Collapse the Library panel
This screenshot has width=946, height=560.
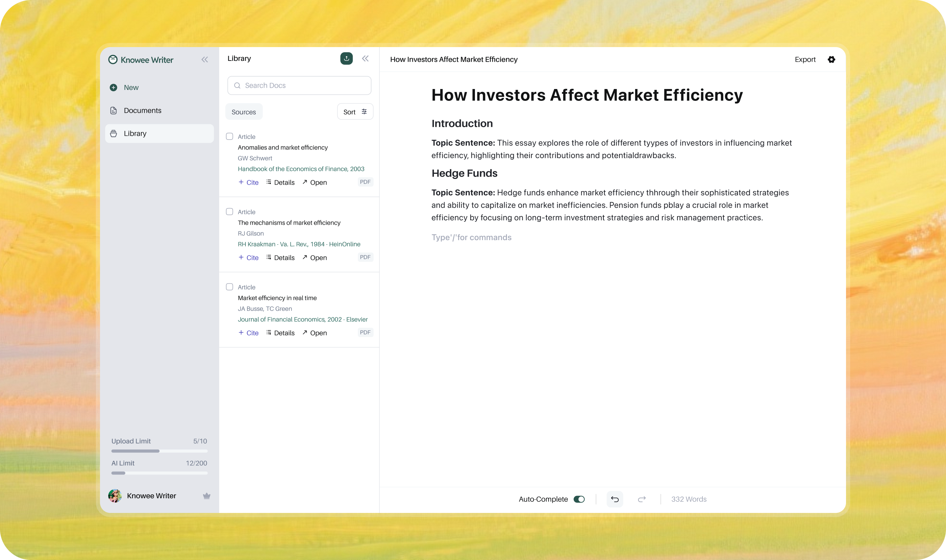(365, 59)
